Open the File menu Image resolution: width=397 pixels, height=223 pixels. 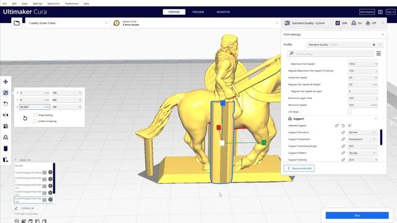click(x=5, y=4)
